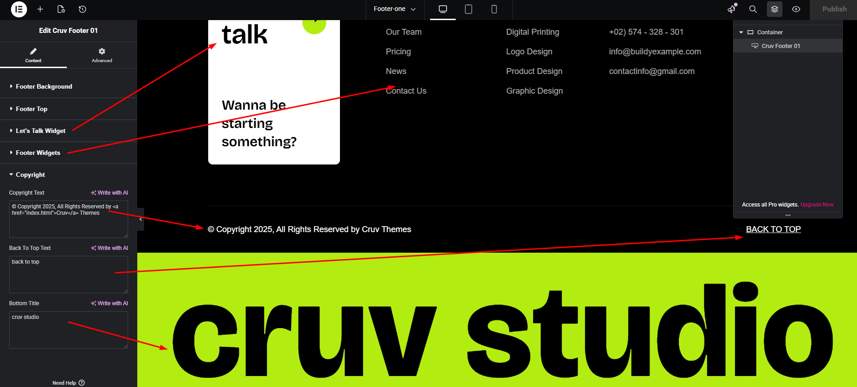Switch to tablet view icon

coord(468,9)
